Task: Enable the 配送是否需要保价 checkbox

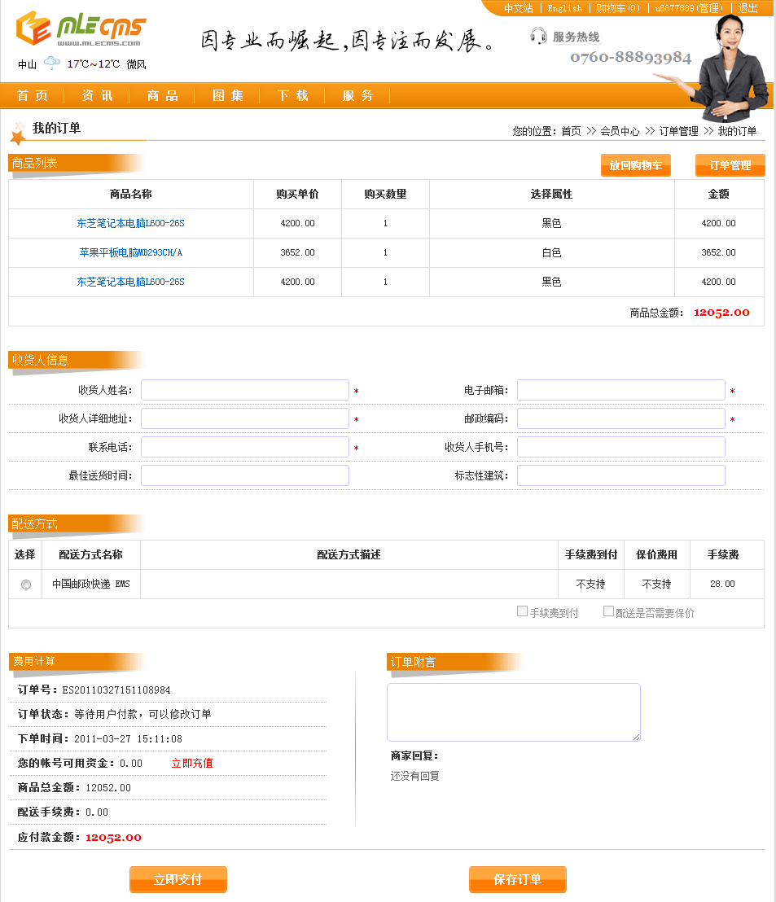Action: pos(608,611)
